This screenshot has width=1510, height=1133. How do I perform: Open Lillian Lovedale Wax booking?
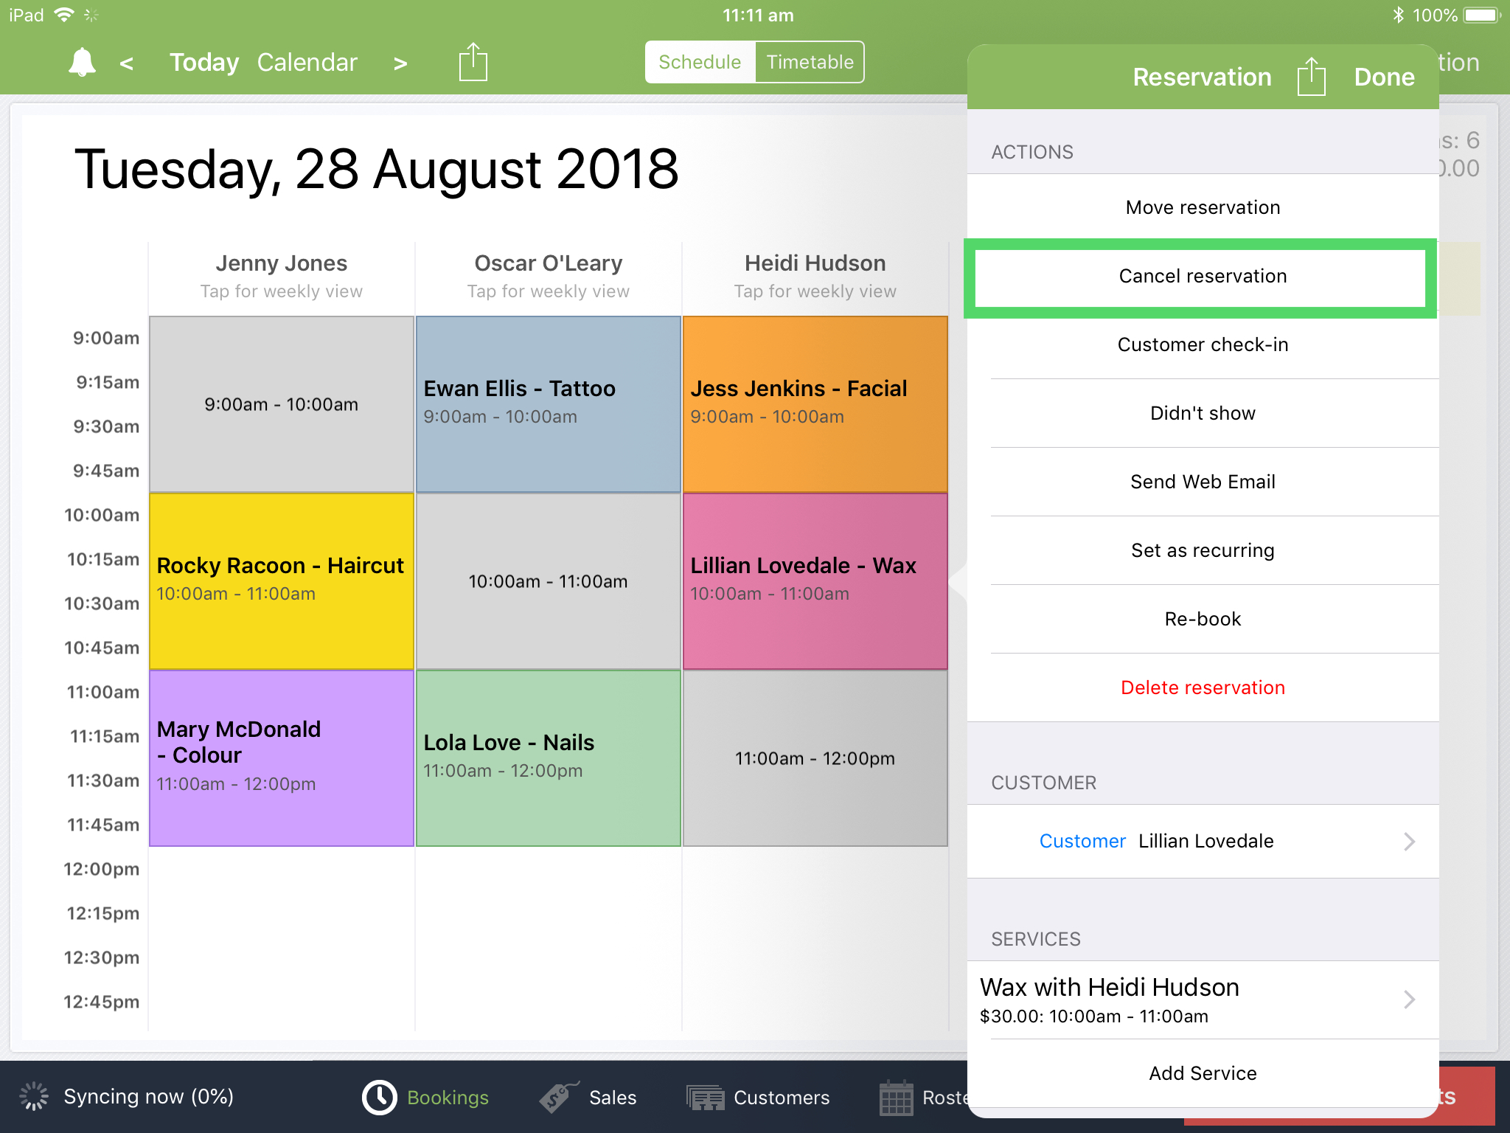coord(815,581)
